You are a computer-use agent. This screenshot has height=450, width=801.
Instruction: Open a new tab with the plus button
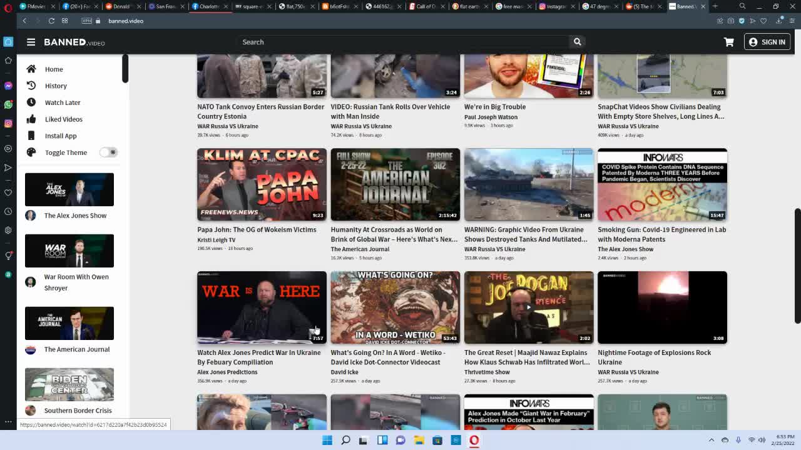pyautogui.click(x=715, y=6)
